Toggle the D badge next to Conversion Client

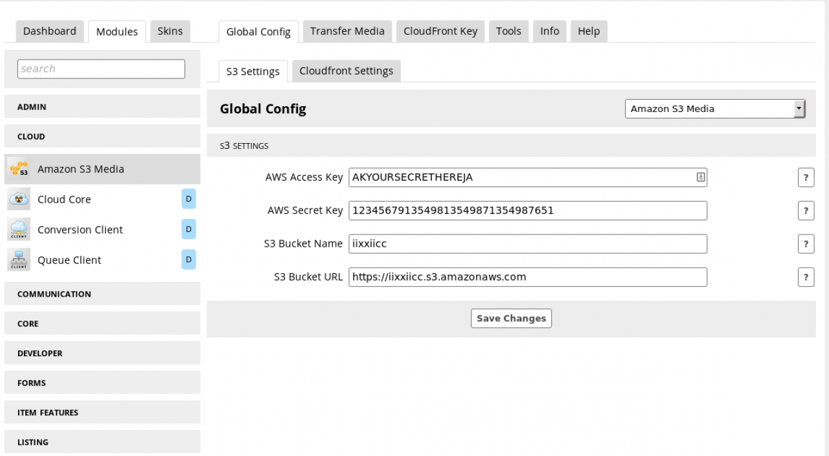pos(188,230)
